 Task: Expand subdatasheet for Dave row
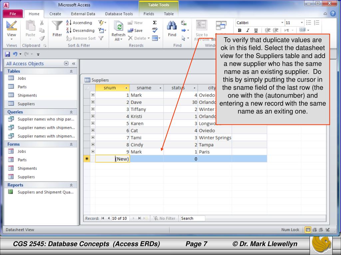(x=93, y=102)
